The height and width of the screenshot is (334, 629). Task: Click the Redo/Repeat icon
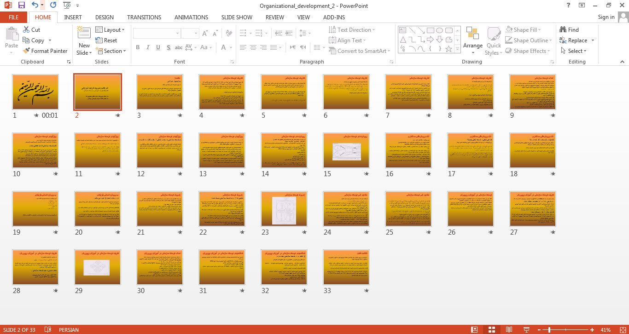(53, 5)
